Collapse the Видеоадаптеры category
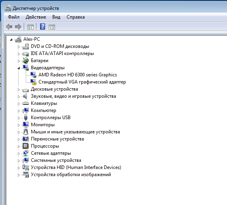This screenshot has width=227, height=205. pyautogui.click(x=19, y=68)
